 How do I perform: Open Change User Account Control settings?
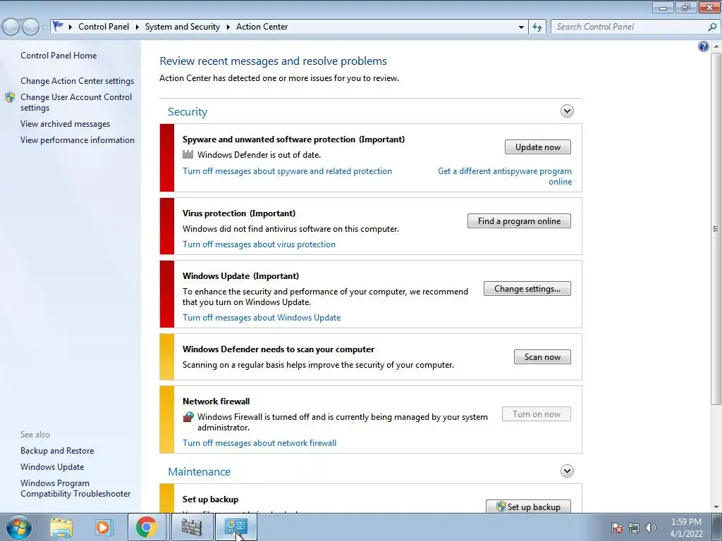(76, 102)
